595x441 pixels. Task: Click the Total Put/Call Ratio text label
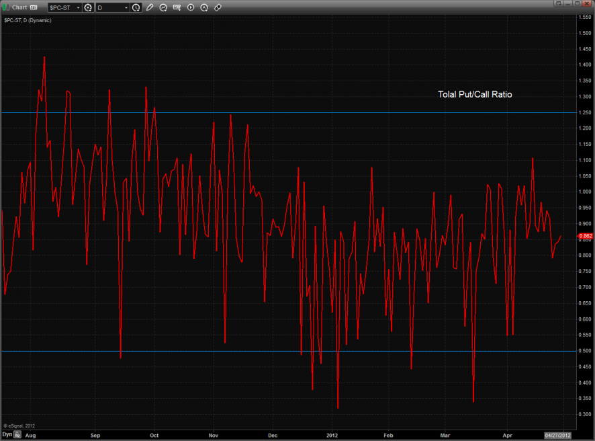pos(475,95)
